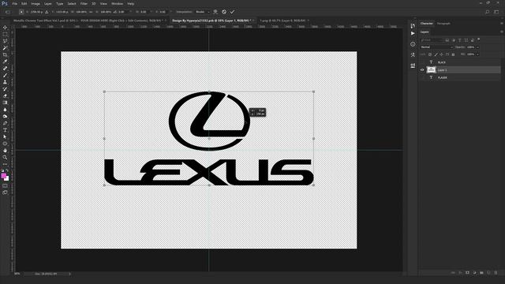The width and height of the screenshot is (505, 284).
Task: Commit the transform with the checkmark
Action: 232,12
